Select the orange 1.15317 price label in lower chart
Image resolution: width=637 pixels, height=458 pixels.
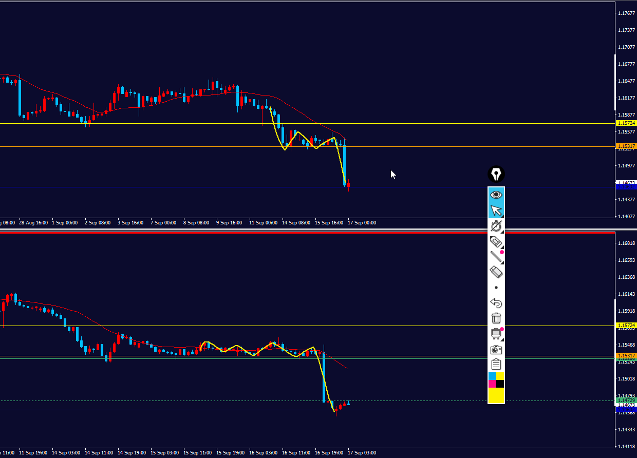(x=626, y=356)
